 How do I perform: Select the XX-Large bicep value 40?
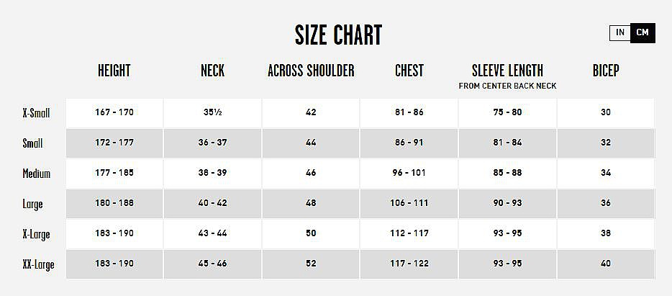pos(606,264)
